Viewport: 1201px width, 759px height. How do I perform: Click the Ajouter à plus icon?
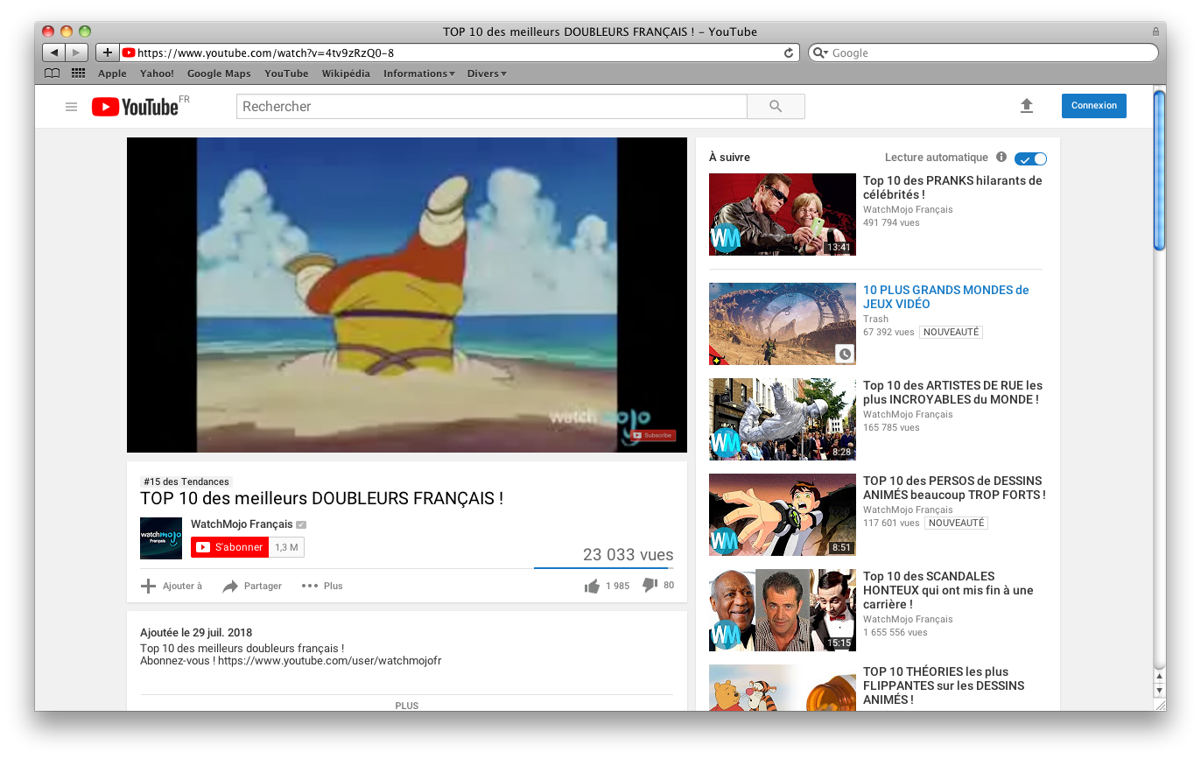point(149,586)
